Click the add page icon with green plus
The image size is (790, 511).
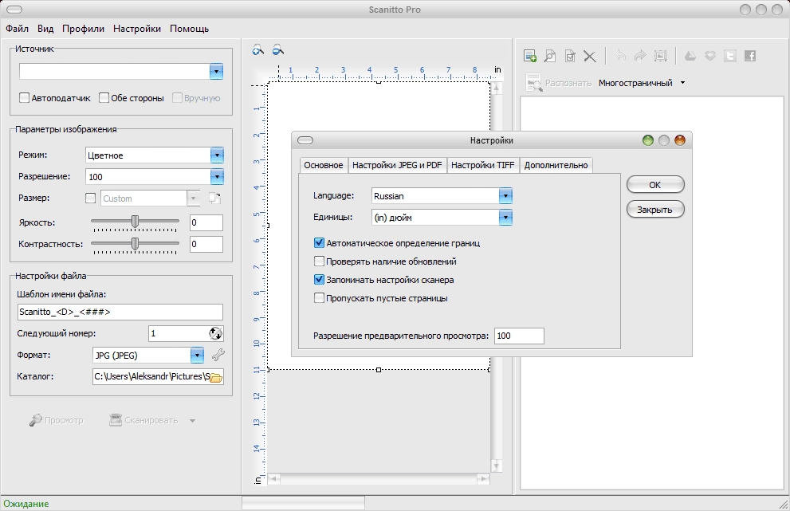(530, 56)
